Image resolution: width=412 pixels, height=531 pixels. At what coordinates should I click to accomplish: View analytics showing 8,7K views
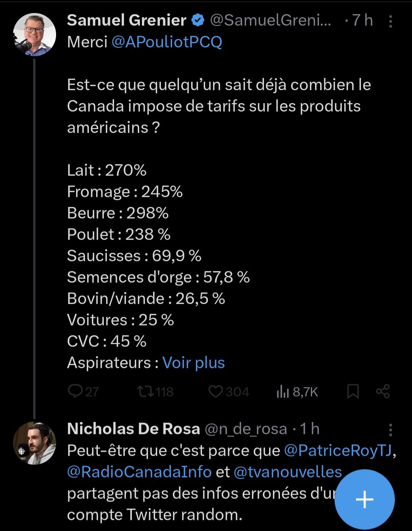[297, 392]
